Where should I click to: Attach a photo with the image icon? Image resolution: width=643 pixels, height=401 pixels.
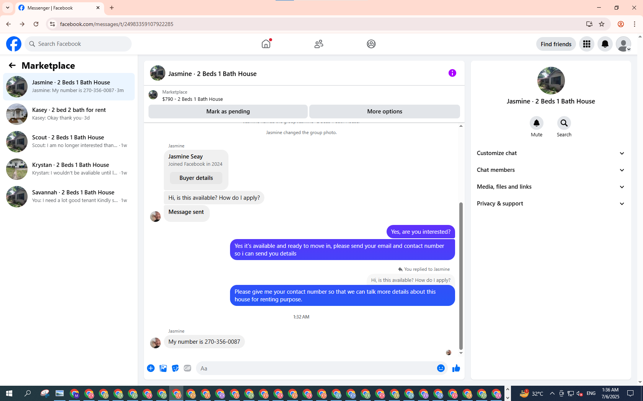163,368
